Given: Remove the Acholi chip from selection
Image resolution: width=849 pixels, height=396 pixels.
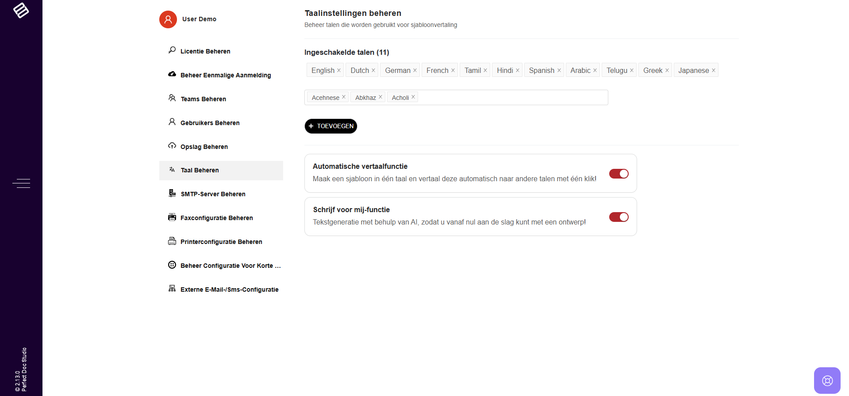Looking at the screenshot, I should click(x=413, y=97).
